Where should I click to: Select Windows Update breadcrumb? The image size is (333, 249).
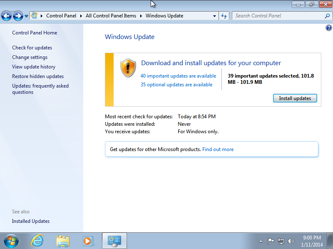pos(164,16)
